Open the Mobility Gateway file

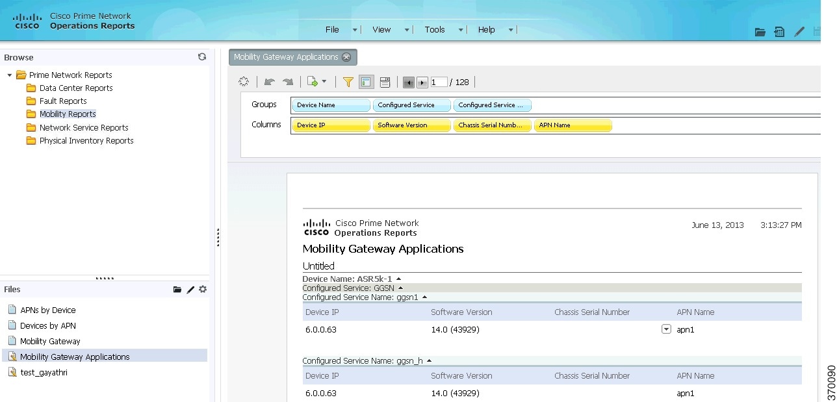[50, 341]
